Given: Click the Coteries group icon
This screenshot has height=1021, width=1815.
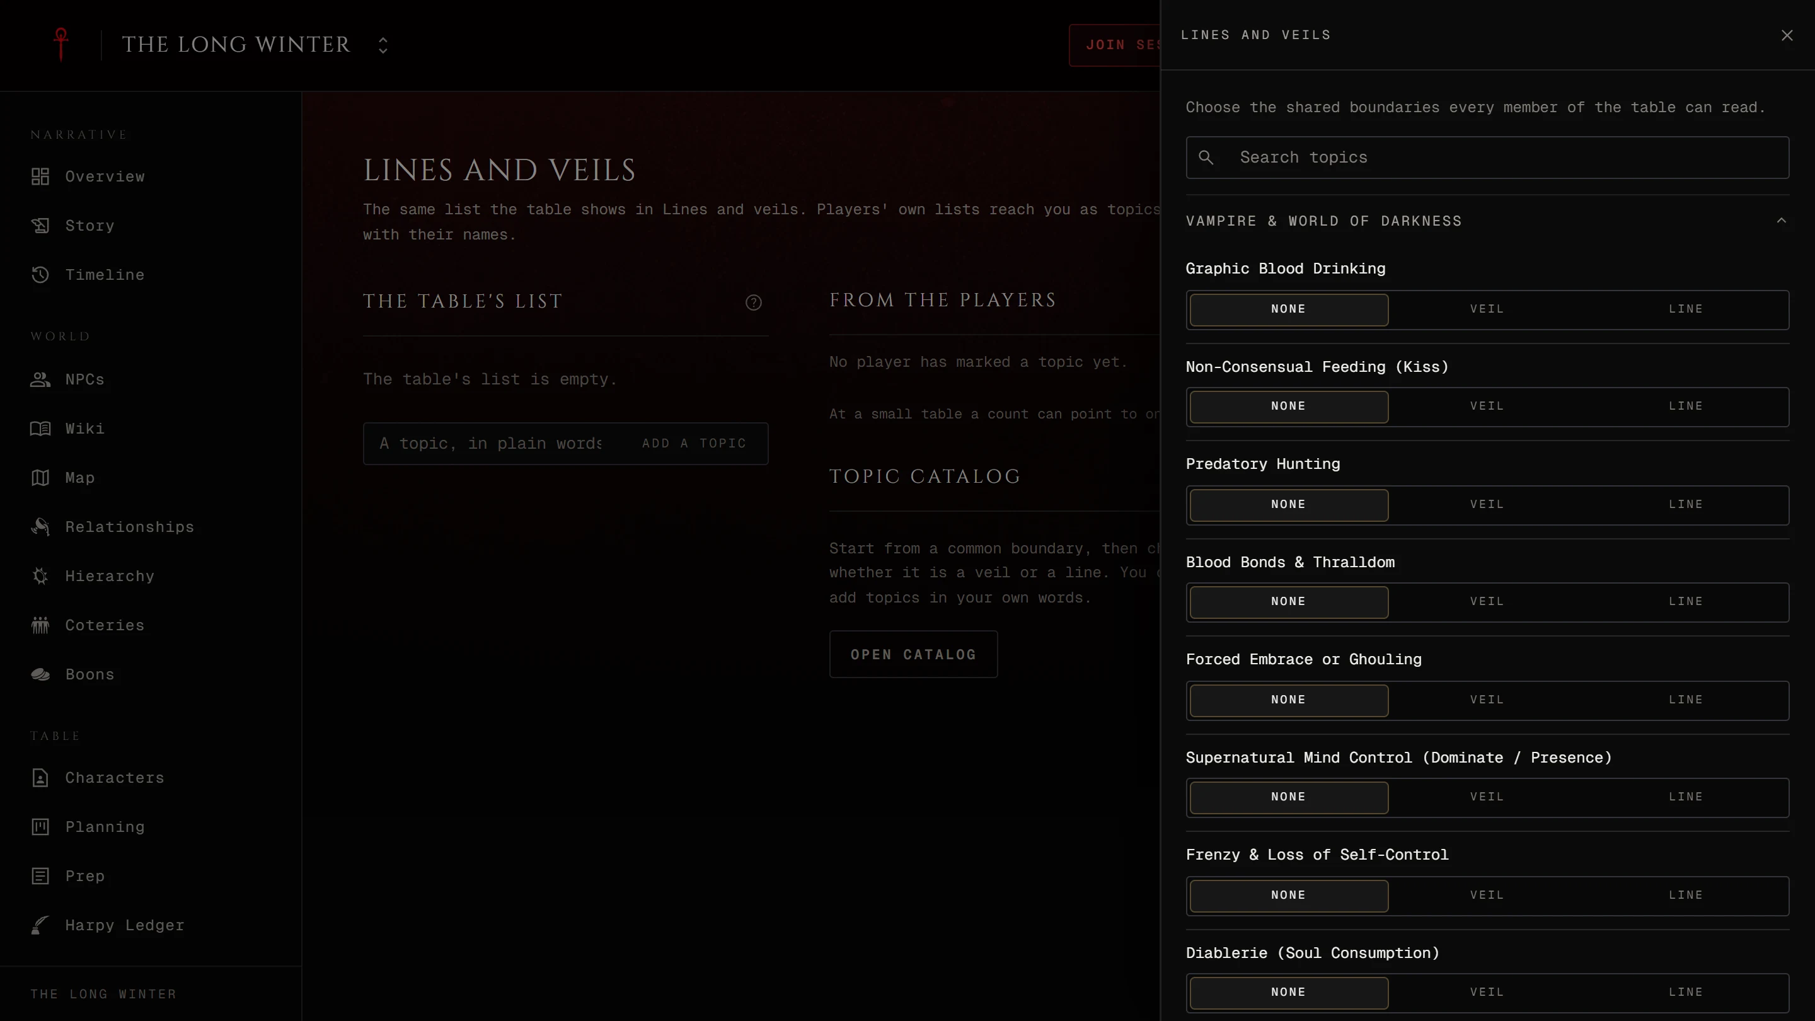Looking at the screenshot, I should pyautogui.click(x=40, y=625).
